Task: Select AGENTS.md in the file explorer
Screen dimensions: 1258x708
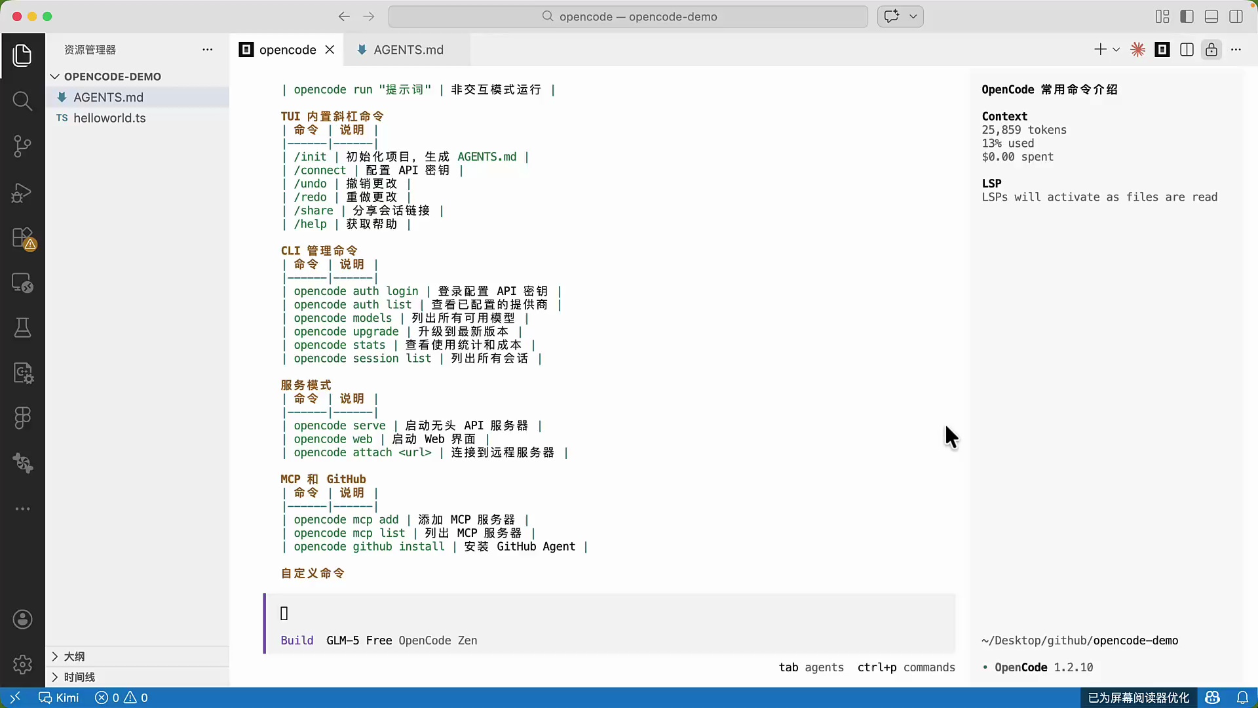Action: [x=138, y=97]
